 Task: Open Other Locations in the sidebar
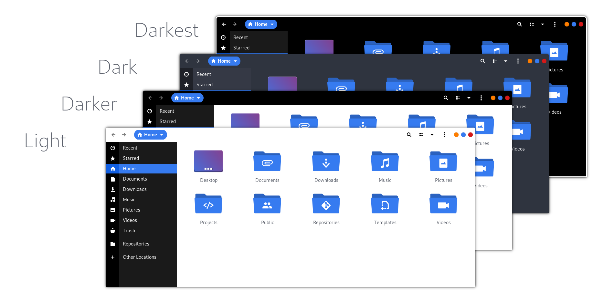(142, 257)
